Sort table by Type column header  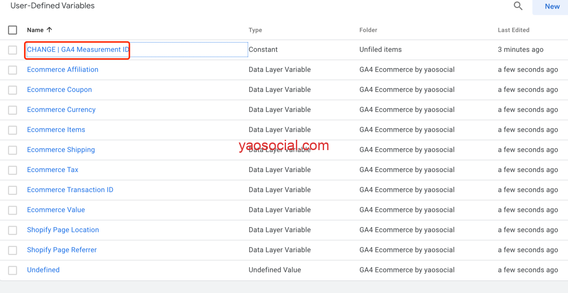click(x=255, y=30)
